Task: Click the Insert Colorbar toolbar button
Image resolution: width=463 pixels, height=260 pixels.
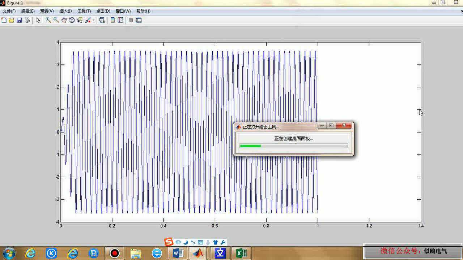Action: point(113,20)
